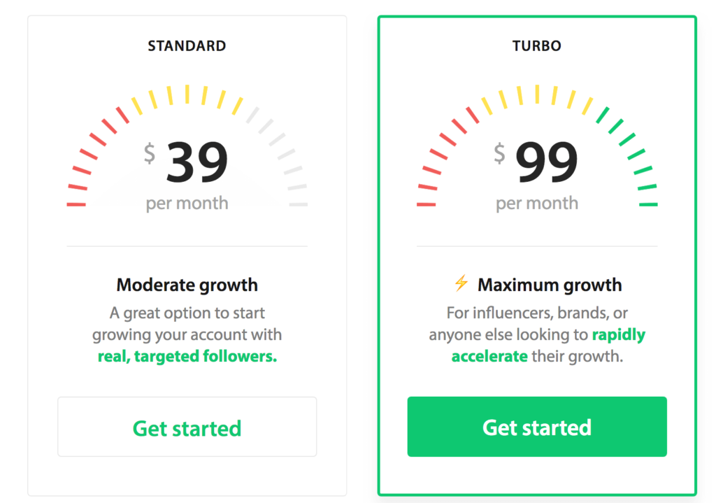Click 'per month' under the 99 price
The height and width of the screenshot is (503, 716).
point(537,204)
